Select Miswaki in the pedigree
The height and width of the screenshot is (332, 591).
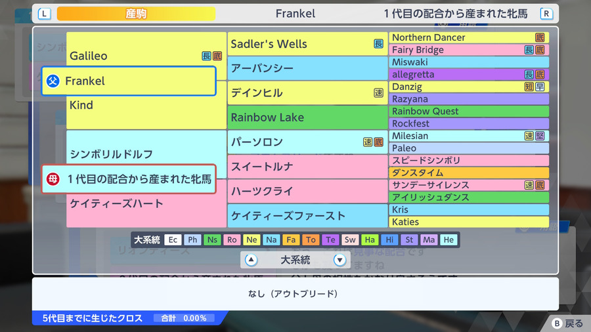469,62
